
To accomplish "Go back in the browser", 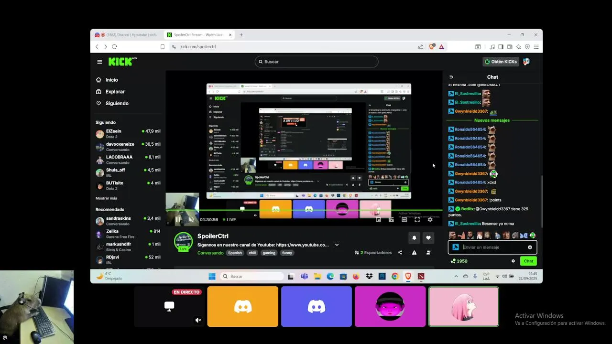I will pyautogui.click(x=97, y=47).
